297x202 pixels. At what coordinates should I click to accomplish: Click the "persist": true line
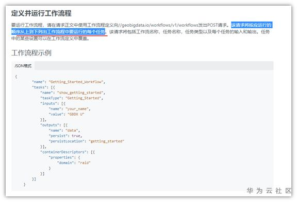point(65,136)
